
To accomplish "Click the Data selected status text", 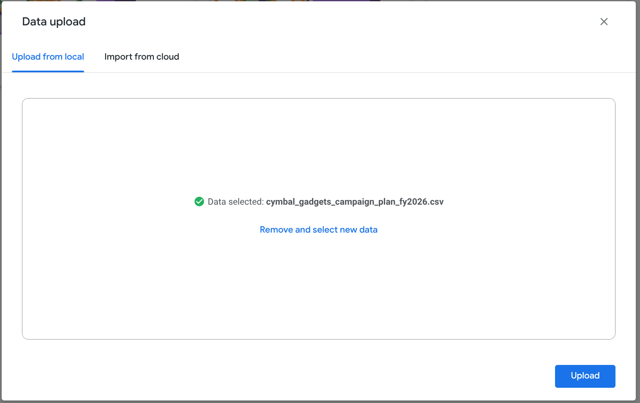I will (235, 202).
